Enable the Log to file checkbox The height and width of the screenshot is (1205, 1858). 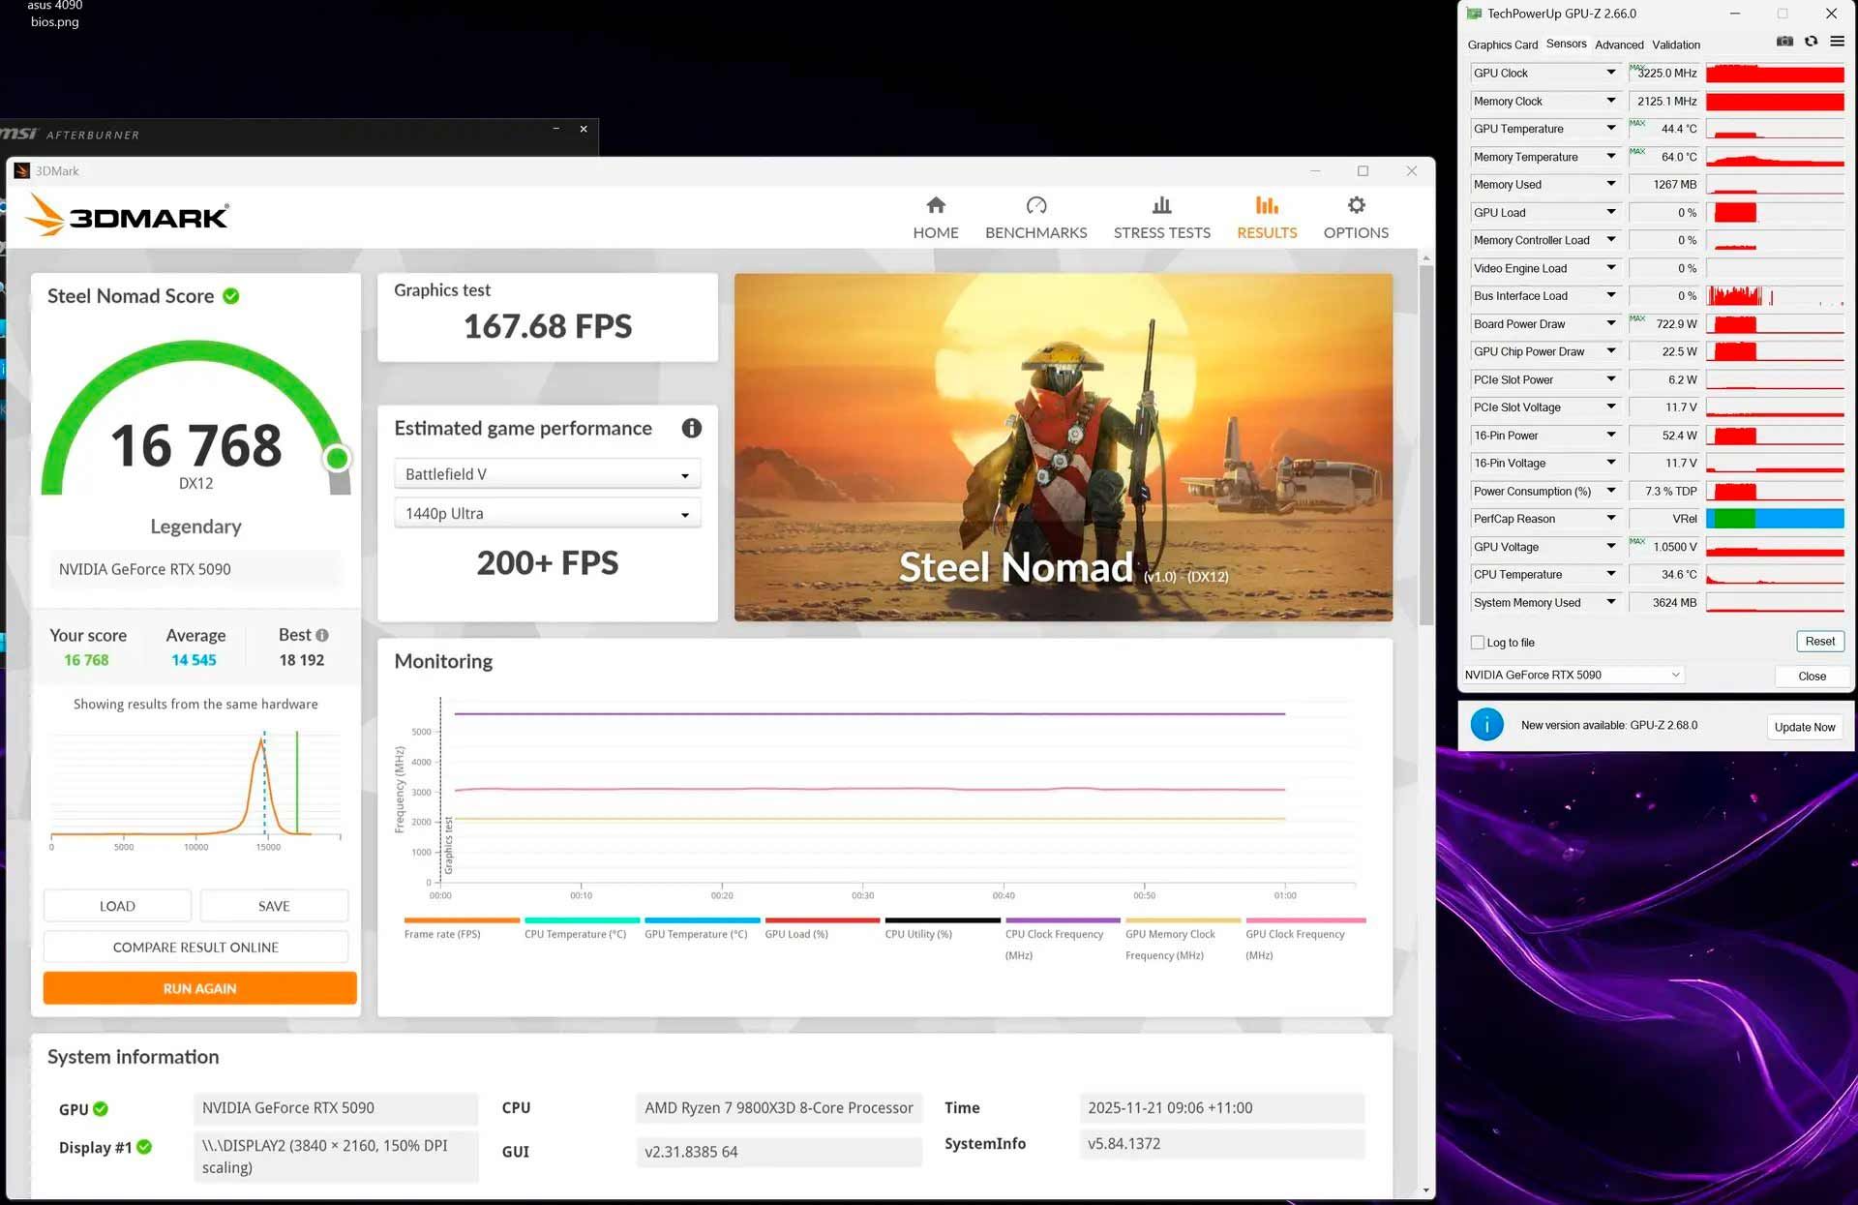(1478, 642)
